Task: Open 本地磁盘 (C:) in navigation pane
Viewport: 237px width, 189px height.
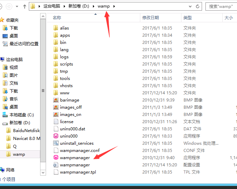Action: point(21,115)
